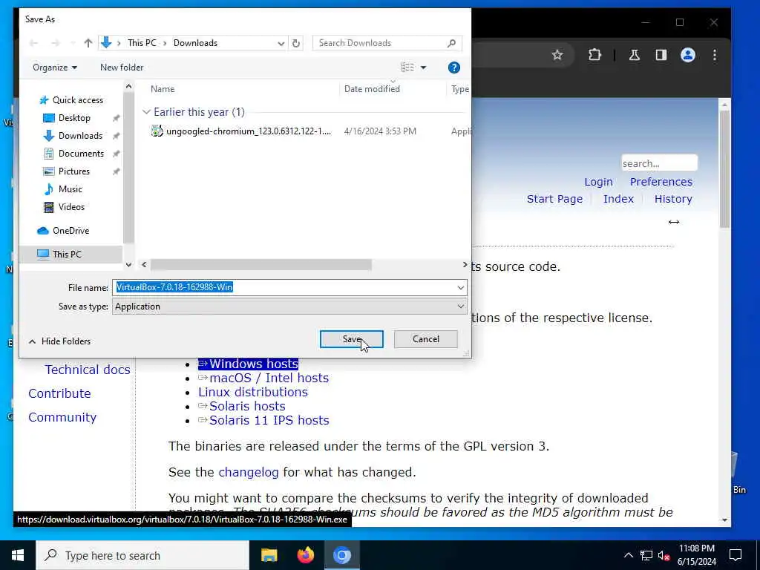Refresh the Downloads folder listing
760x570 pixels.
(295, 43)
